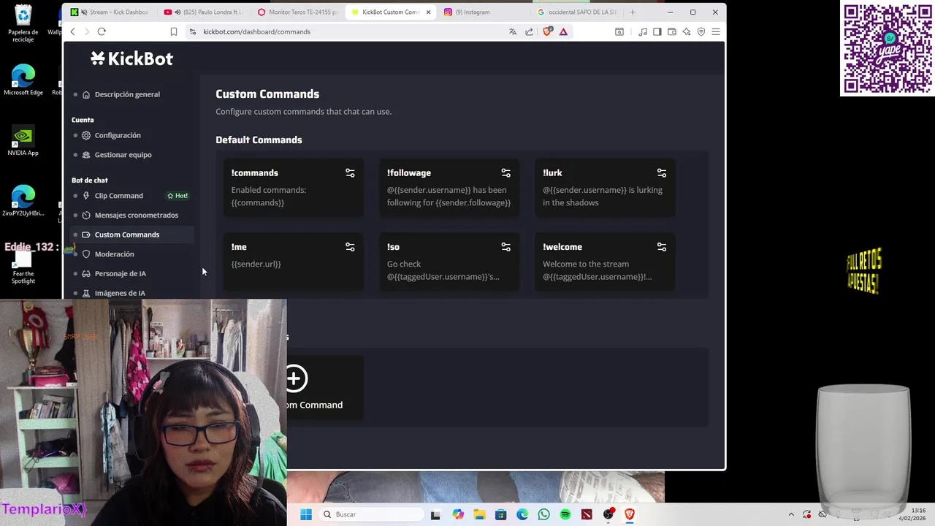Open the Brave Shields lion icon

[x=547, y=31]
